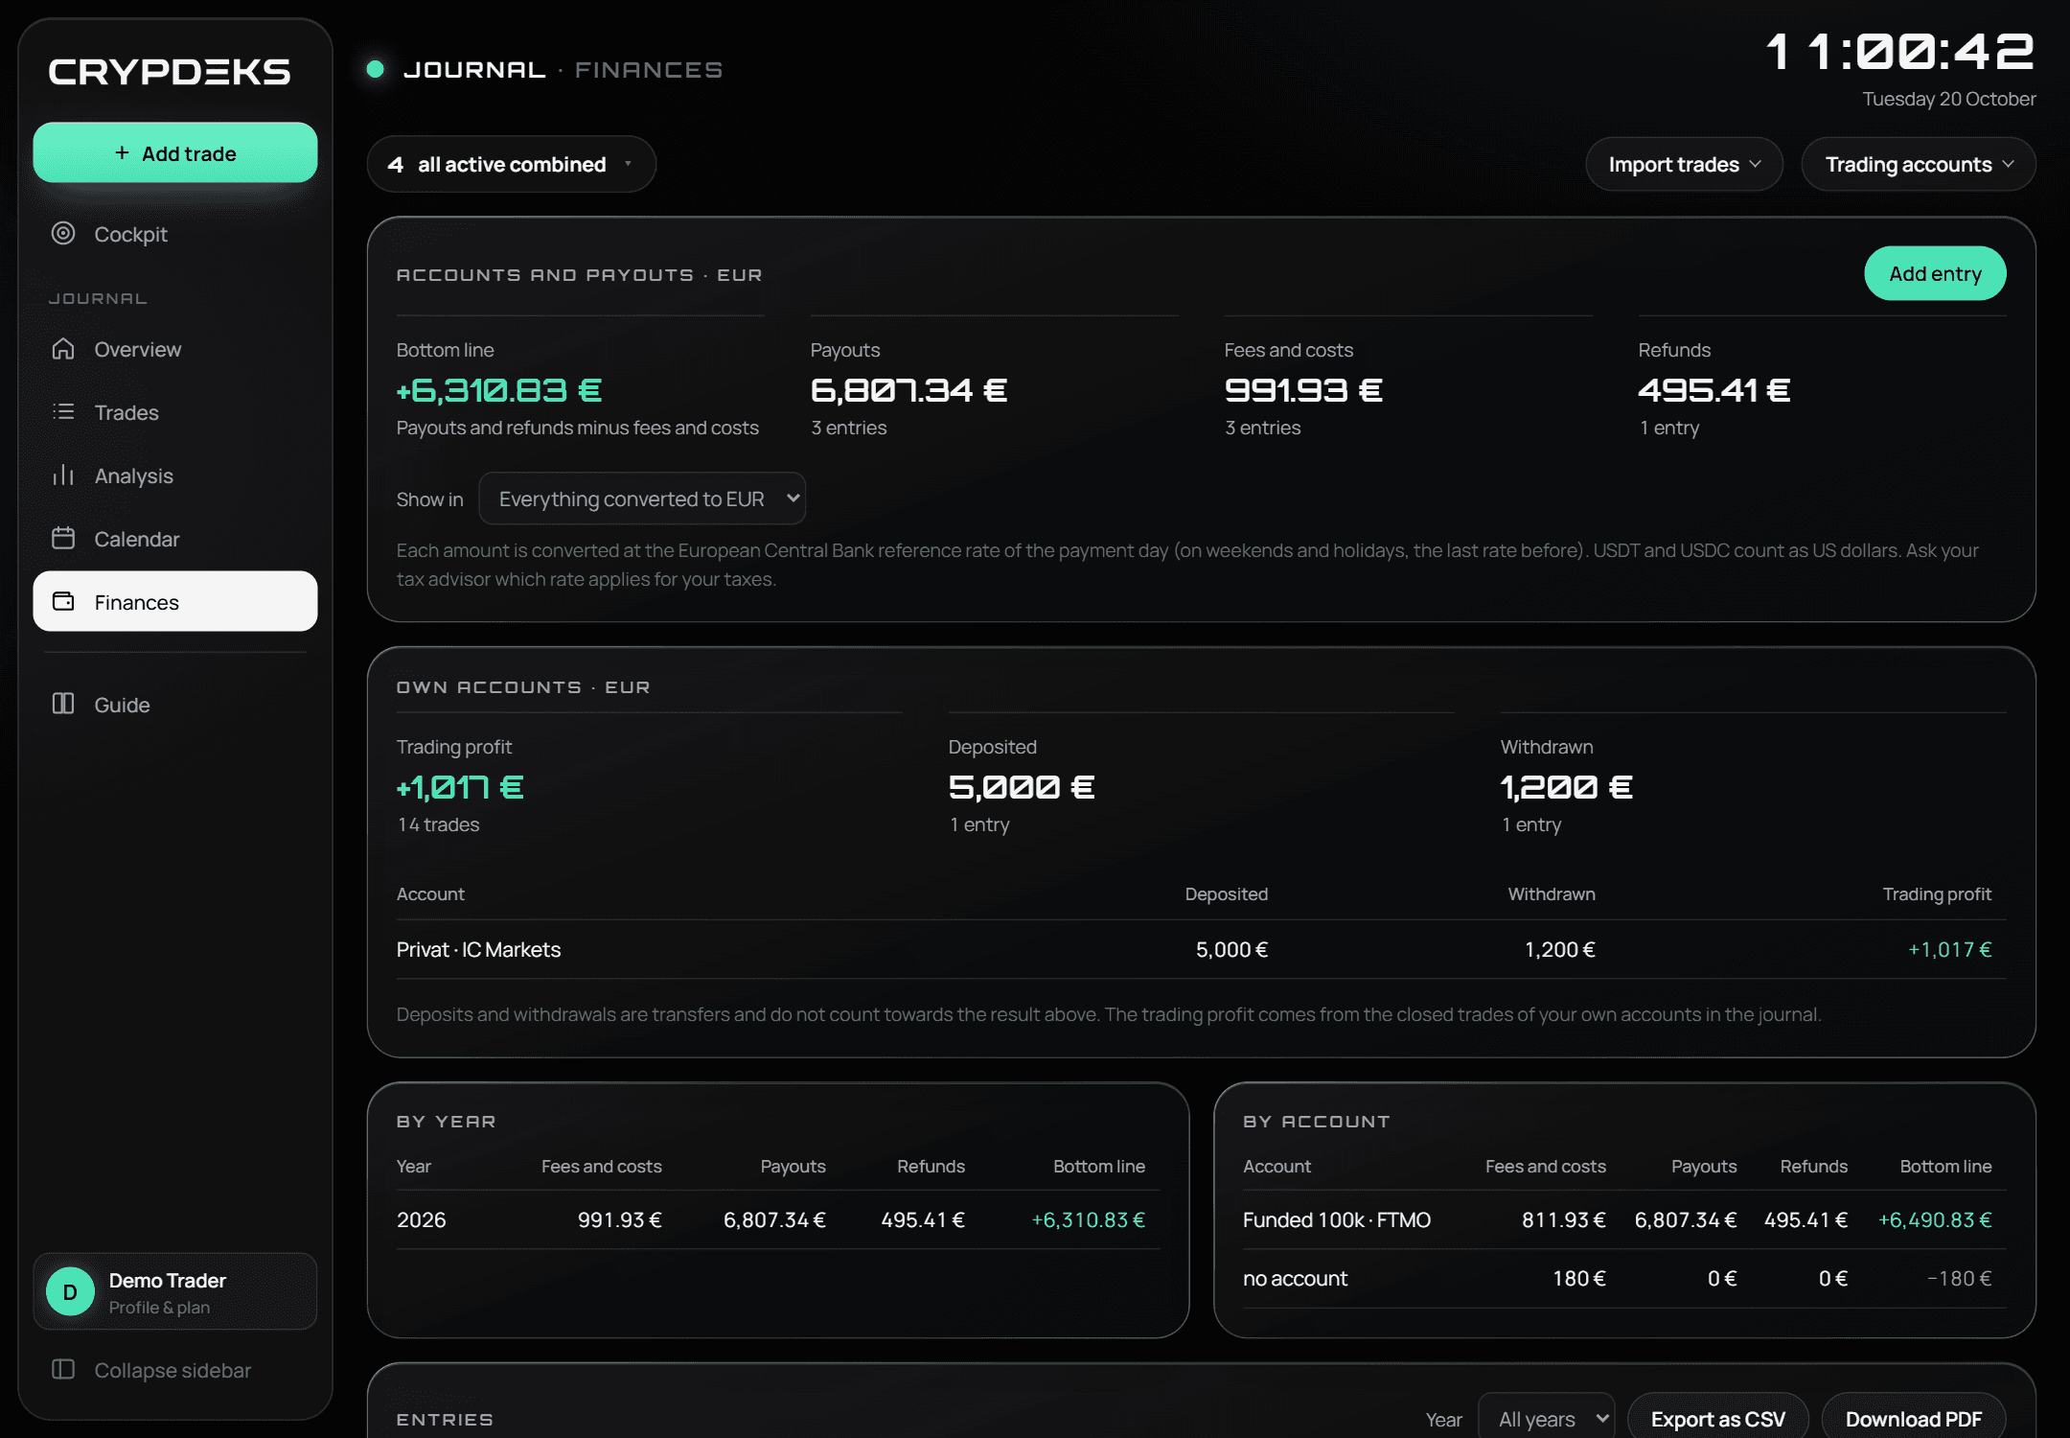Expand the all active combined account selector
This screenshot has width=2070, height=1438.
tap(511, 164)
